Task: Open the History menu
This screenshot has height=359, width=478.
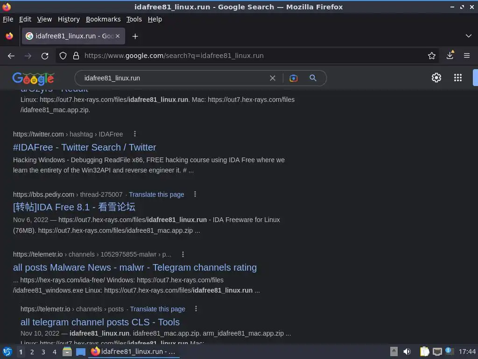Action: click(69, 19)
